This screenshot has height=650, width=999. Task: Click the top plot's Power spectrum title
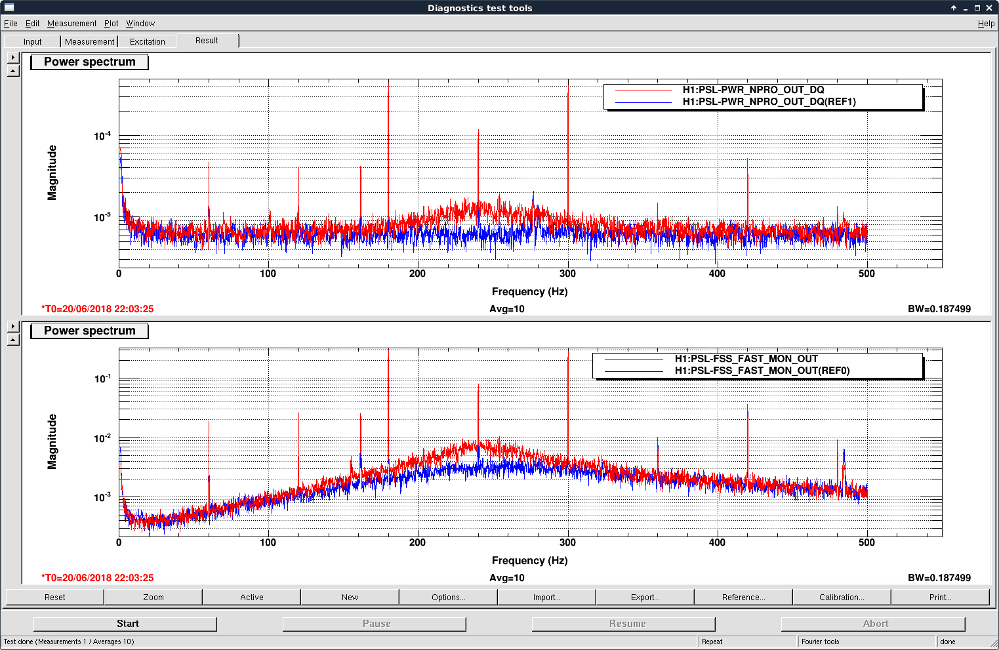click(90, 62)
